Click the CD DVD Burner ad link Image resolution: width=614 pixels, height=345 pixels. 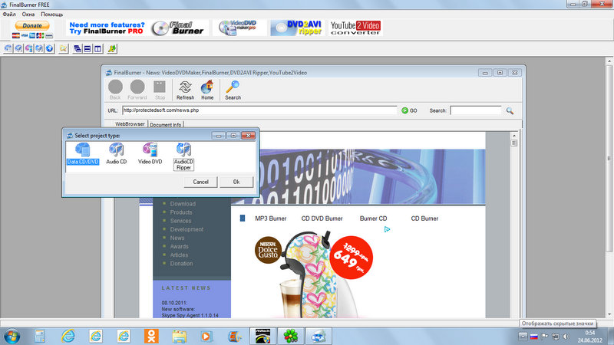[322, 219]
